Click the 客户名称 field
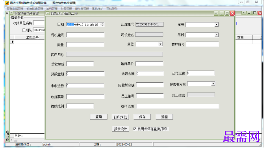Viewport: 267px width, 149px height. pyautogui.click(x=115, y=54)
